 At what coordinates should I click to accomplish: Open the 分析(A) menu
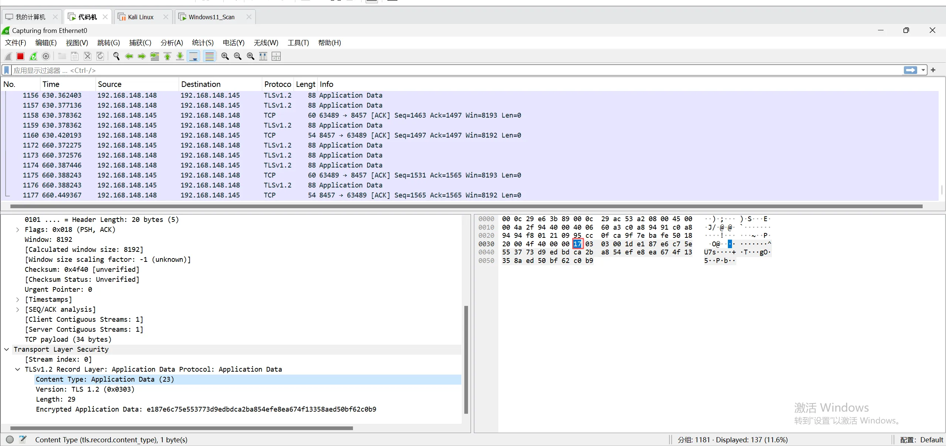[172, 43]
